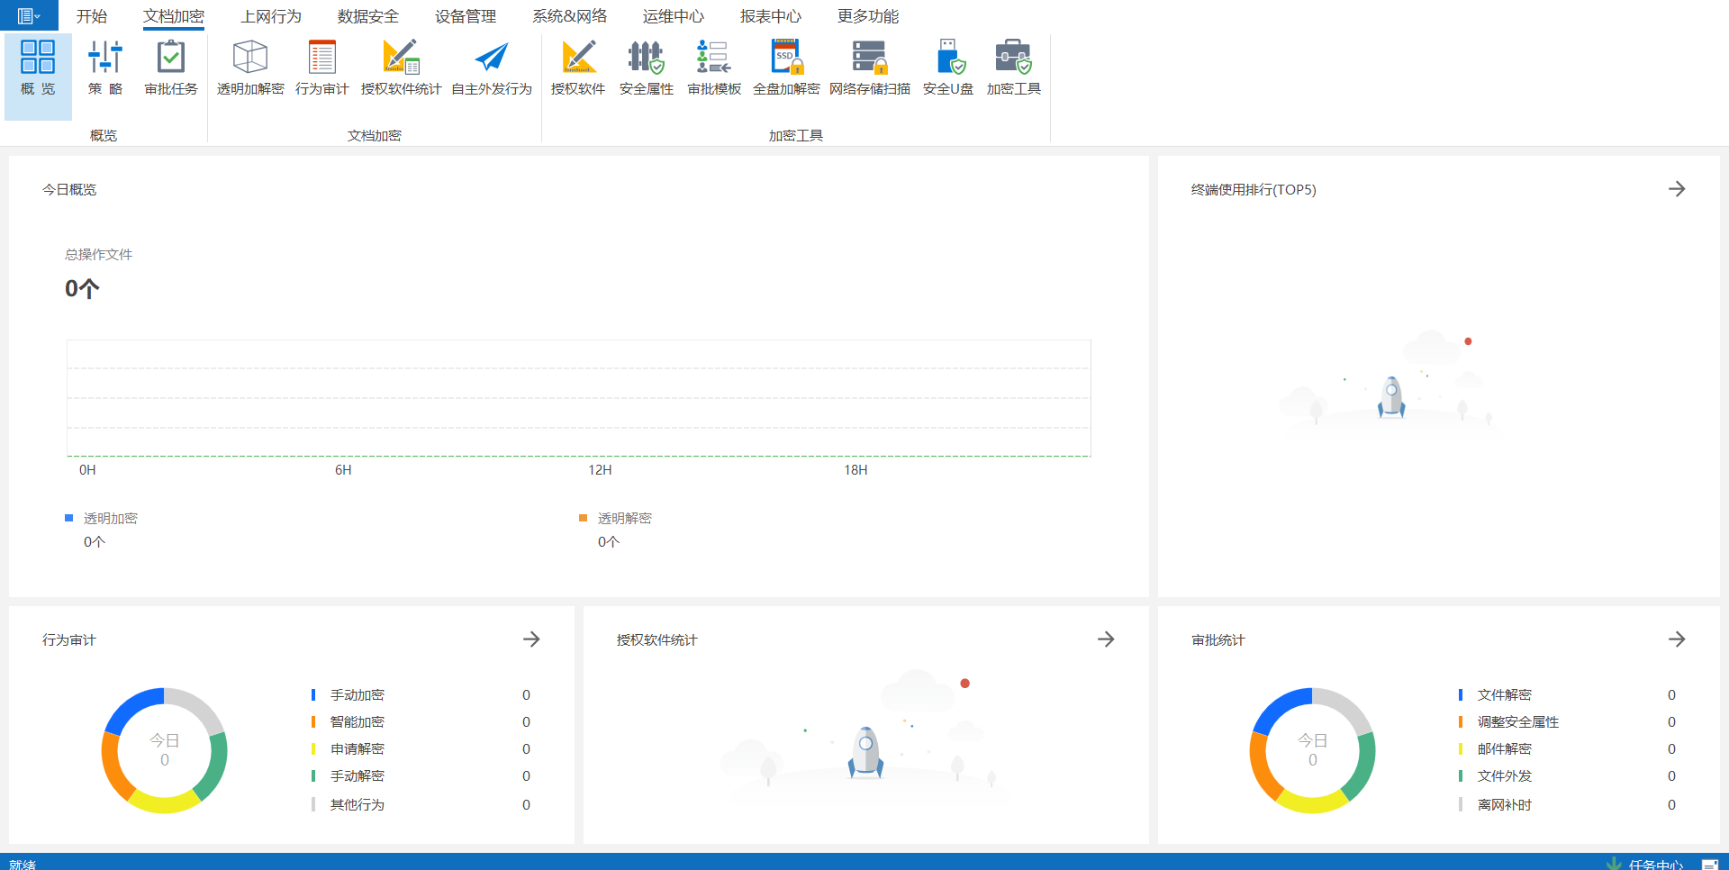
Task: Open 任务中心 in the status bar
Action: click(x=1654, y=864)
